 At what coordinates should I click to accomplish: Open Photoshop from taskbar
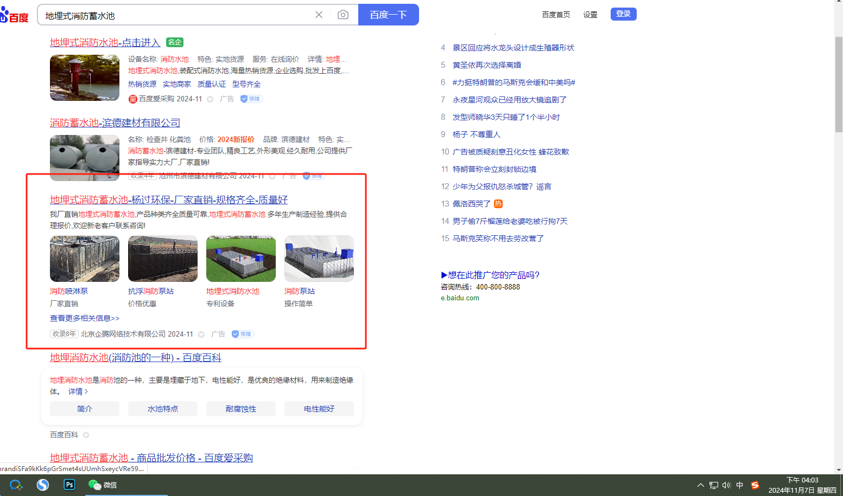[x=69, y=485]
